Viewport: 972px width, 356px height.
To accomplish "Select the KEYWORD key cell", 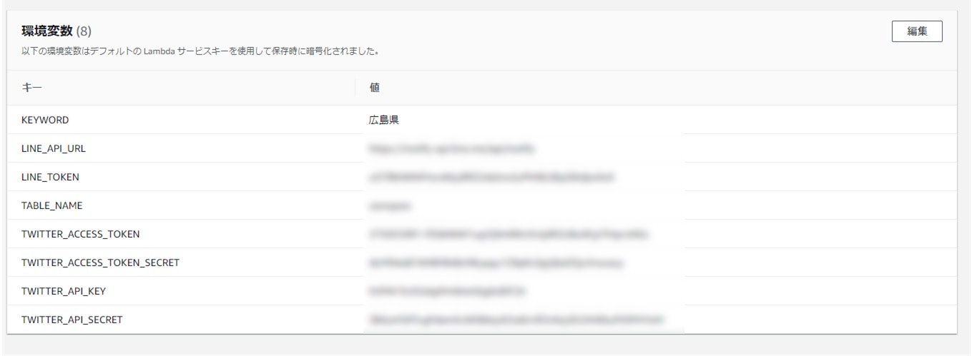I will [x=45, y=120].
